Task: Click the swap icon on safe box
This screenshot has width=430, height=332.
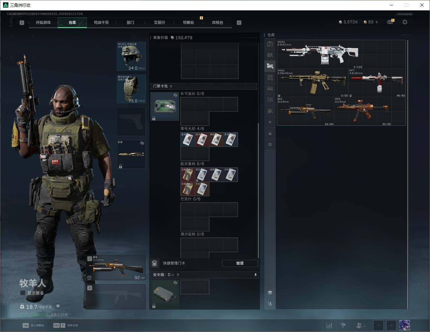Action: click(175, 283)
